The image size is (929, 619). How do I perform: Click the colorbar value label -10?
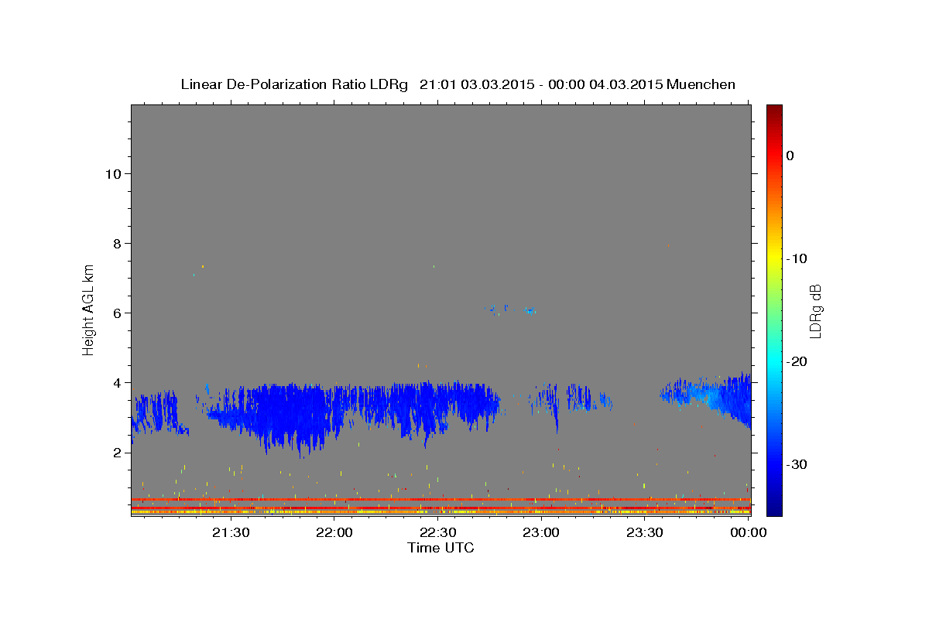(797, 258)
